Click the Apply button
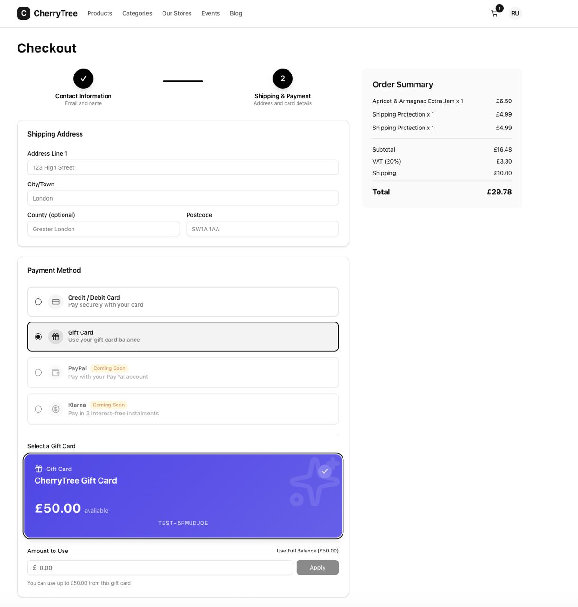This screenshot has height=607, width=578. [317, 567]
